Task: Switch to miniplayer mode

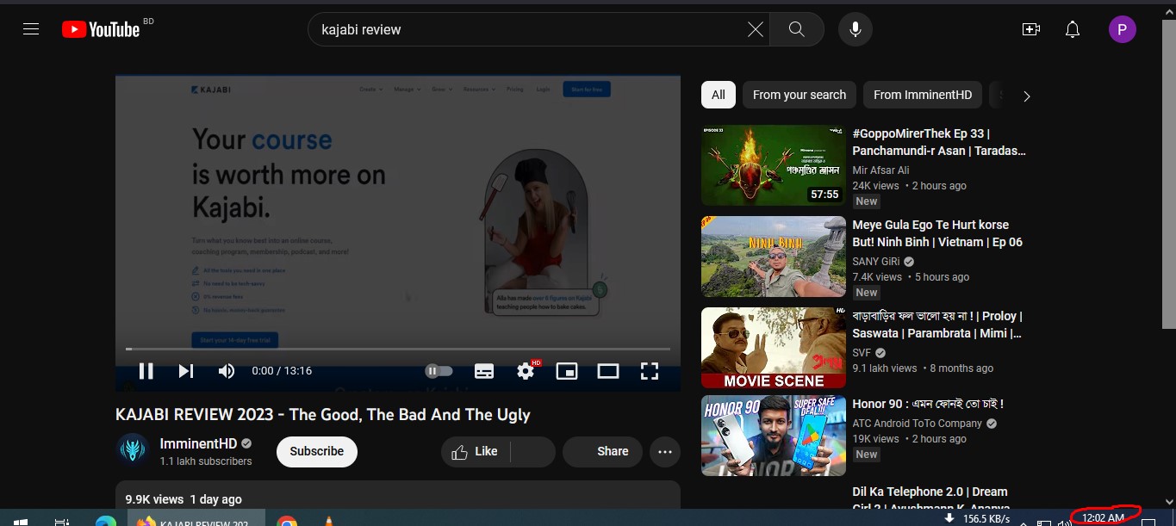Action: (x=567, y=371)
